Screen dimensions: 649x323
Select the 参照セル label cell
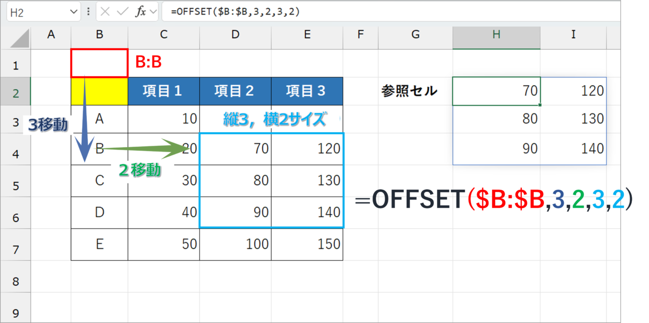(x=416, y=91)
